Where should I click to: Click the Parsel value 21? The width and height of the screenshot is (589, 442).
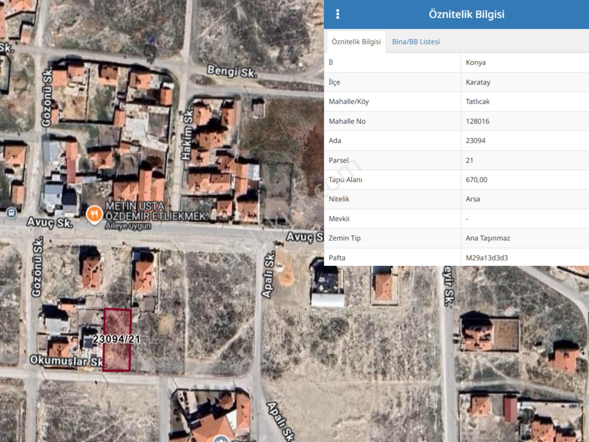point(469,160)
